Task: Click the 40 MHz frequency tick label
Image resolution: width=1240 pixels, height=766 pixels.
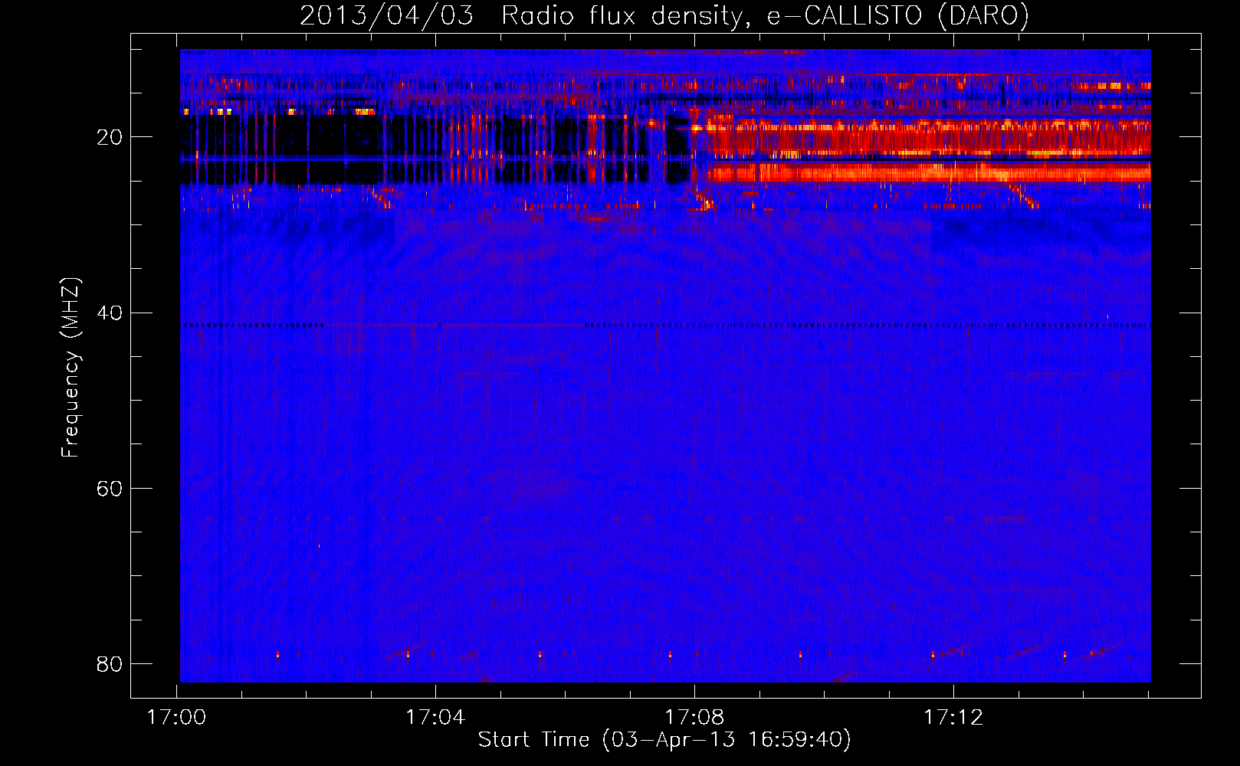Action: [110, 313]
